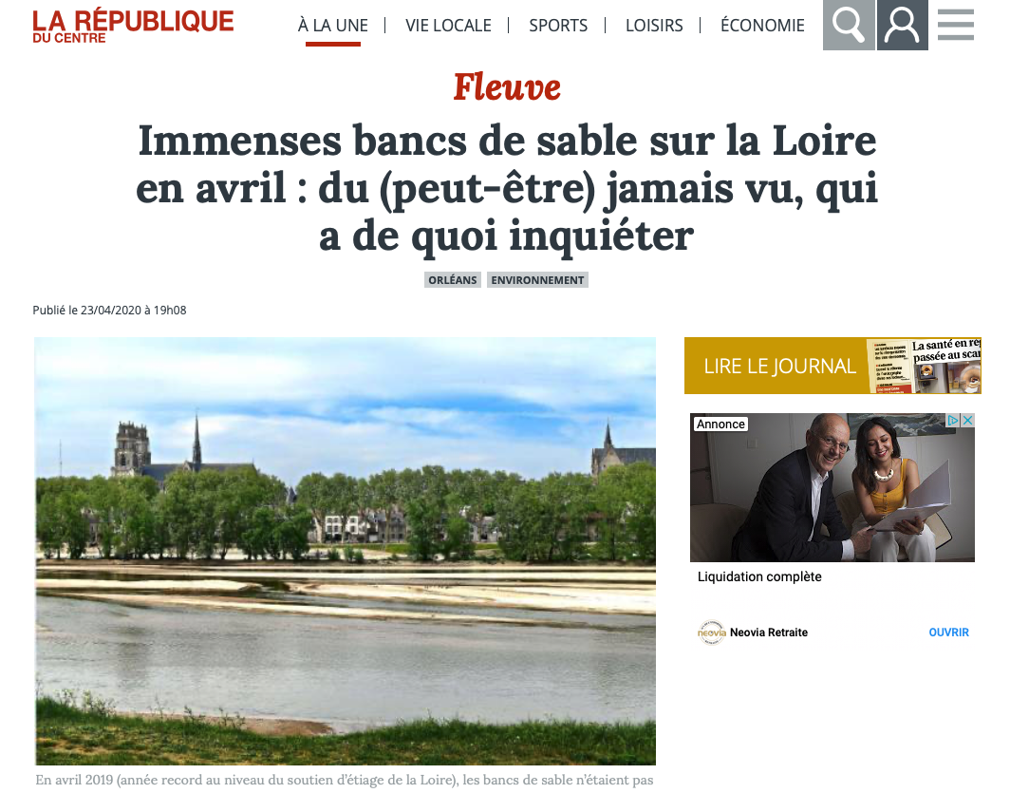Image resolution: width=1010 pixels, height=793 pixels.
Task: Go to the LOISIRS section
Action: click(x=654, y=26)
